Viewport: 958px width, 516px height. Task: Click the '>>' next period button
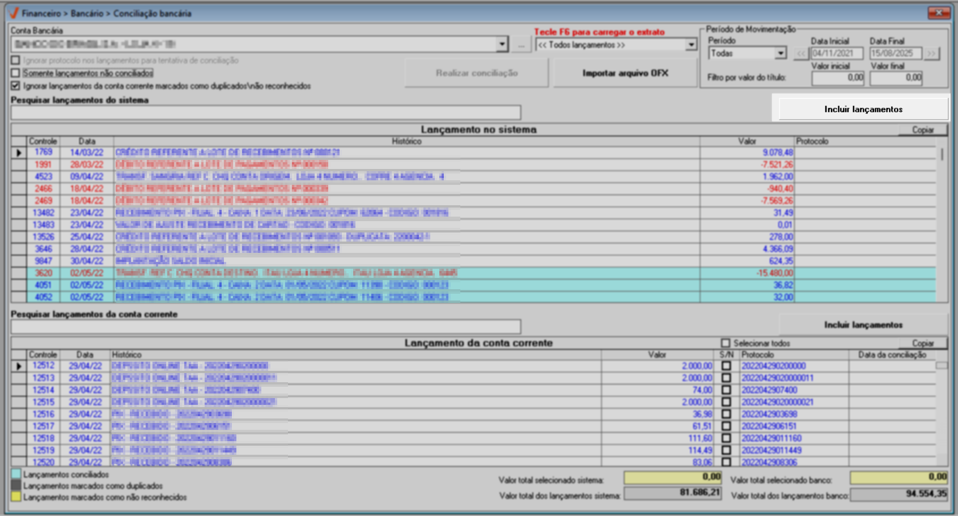tap(931, 53)
